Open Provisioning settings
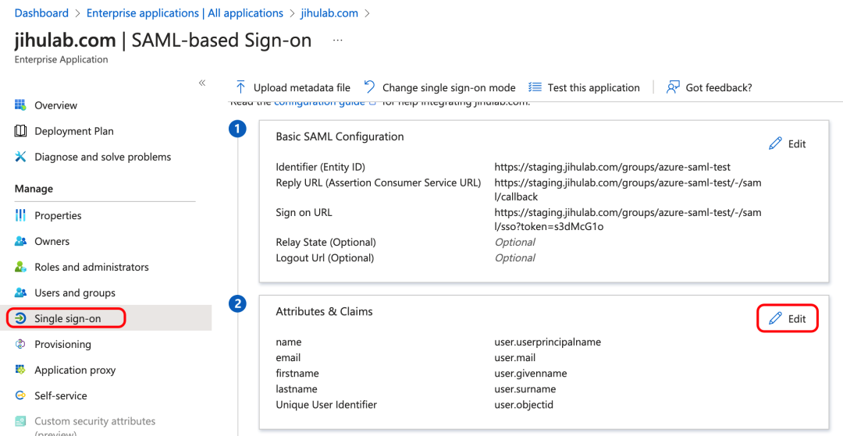This screenshot has height=436, width=843. pos(63,344)
